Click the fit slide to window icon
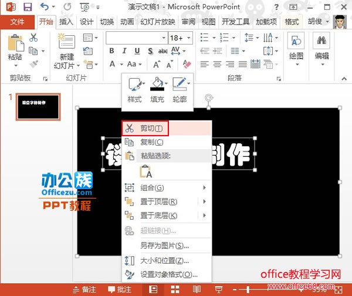 338,290
